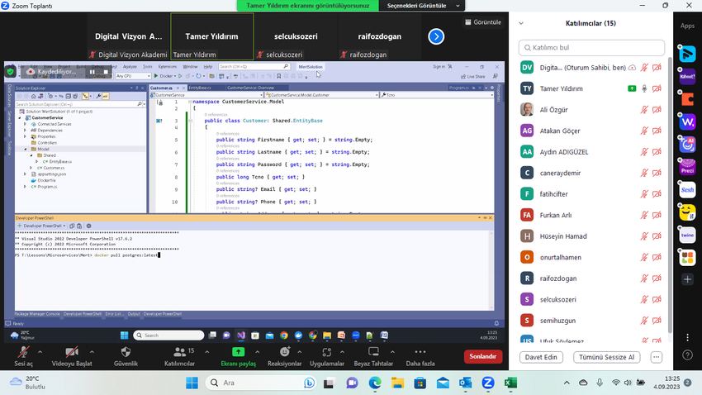Screen dimensions: 702x395
Task: Select Controllers folder in Solution Explorer
Action: 47,142
